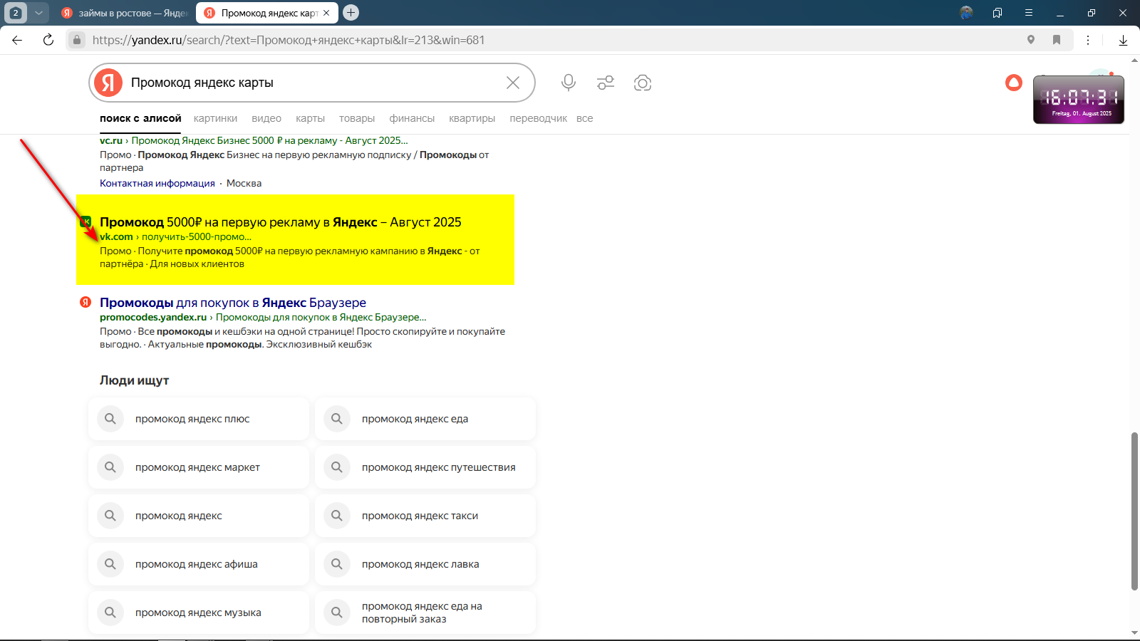
Task: Open Промокоды для покупок в Яндекс Браузере
Action: (x=233, y=303)
